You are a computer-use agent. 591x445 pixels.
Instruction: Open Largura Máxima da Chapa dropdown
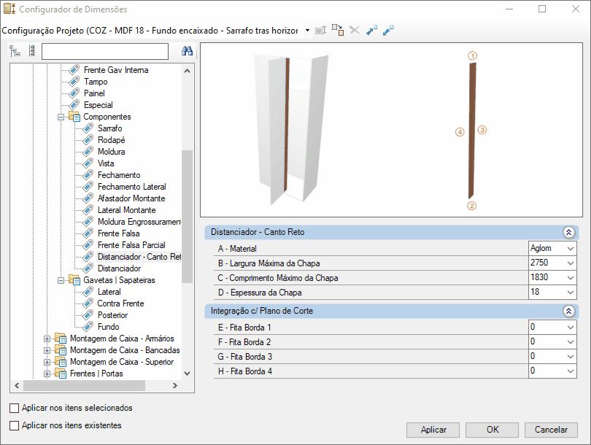(571, 263)
